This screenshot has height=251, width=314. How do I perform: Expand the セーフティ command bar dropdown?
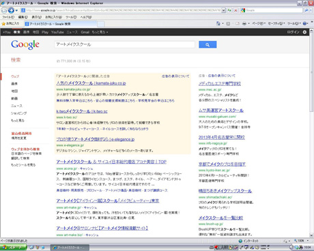276,23
